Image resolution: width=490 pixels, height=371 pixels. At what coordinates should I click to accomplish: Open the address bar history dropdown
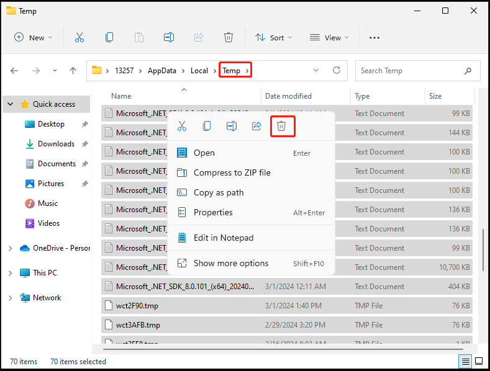coord(316,70)
